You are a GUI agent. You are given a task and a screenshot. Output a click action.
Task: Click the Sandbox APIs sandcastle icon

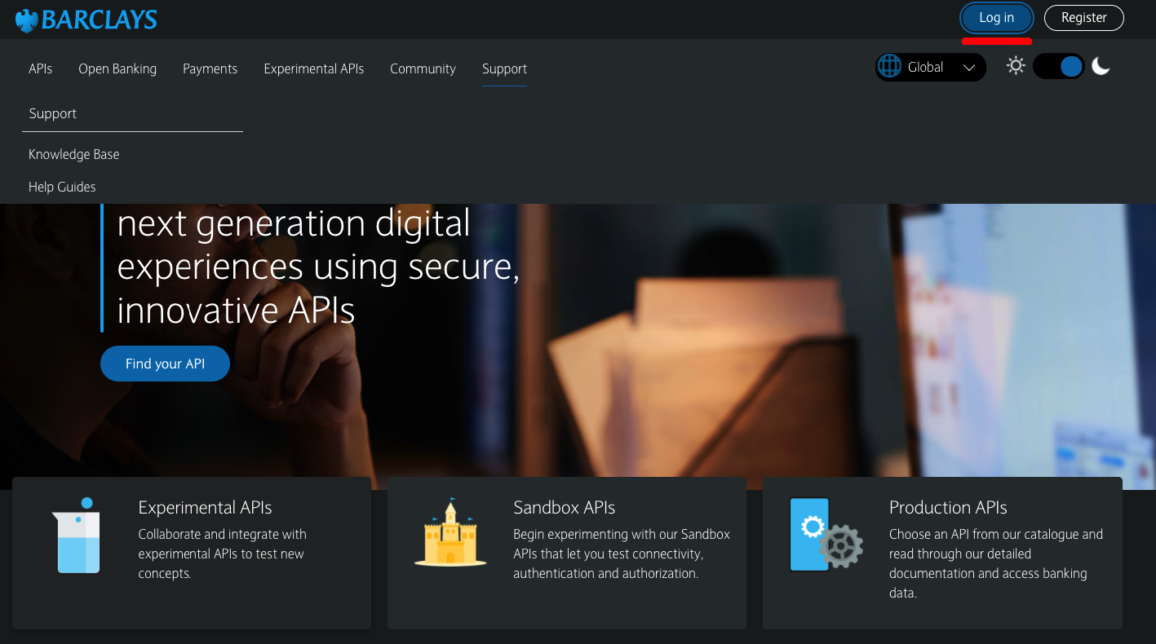(450, 532)
